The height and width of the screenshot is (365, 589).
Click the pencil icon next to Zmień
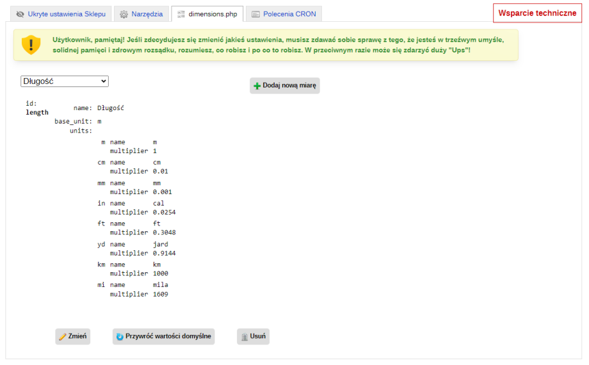(62, 337)
